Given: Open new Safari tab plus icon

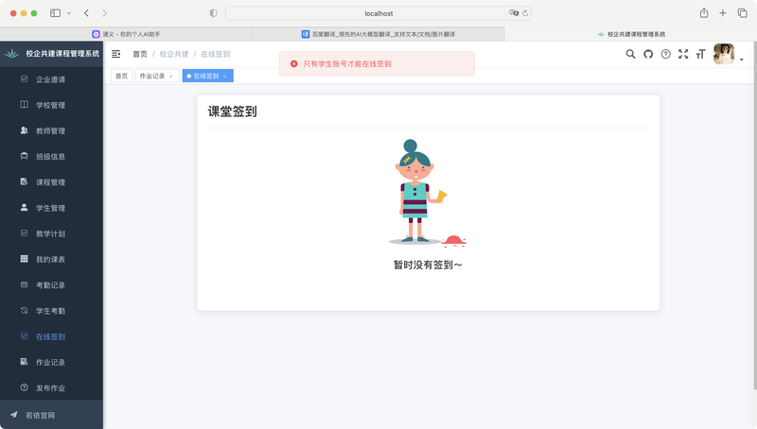Looking at the screenshot, I should [x=723, y=13].
